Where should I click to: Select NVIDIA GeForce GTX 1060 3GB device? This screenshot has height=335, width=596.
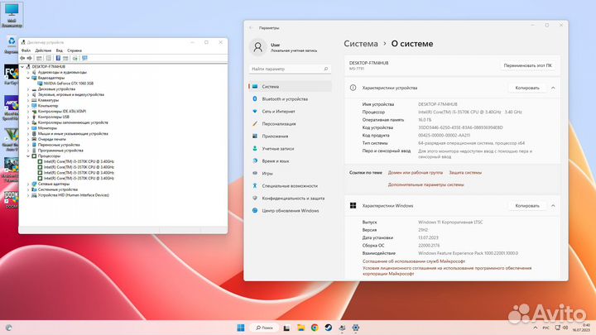click(x=69, y=84)
